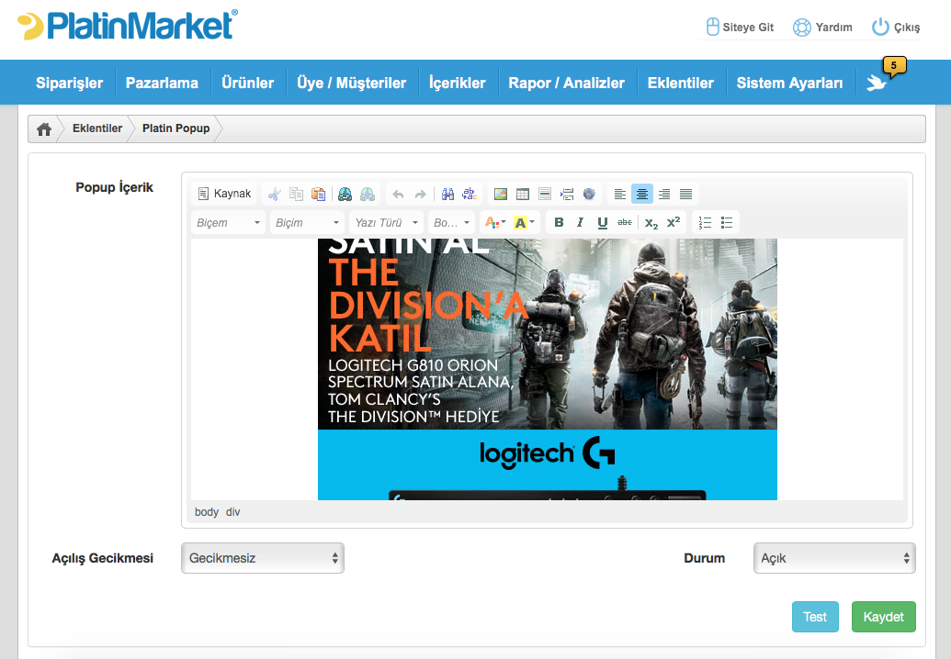Click the Cut scissors icon
The width and height of the screenshot is (951, 659).
coord(274,194)
